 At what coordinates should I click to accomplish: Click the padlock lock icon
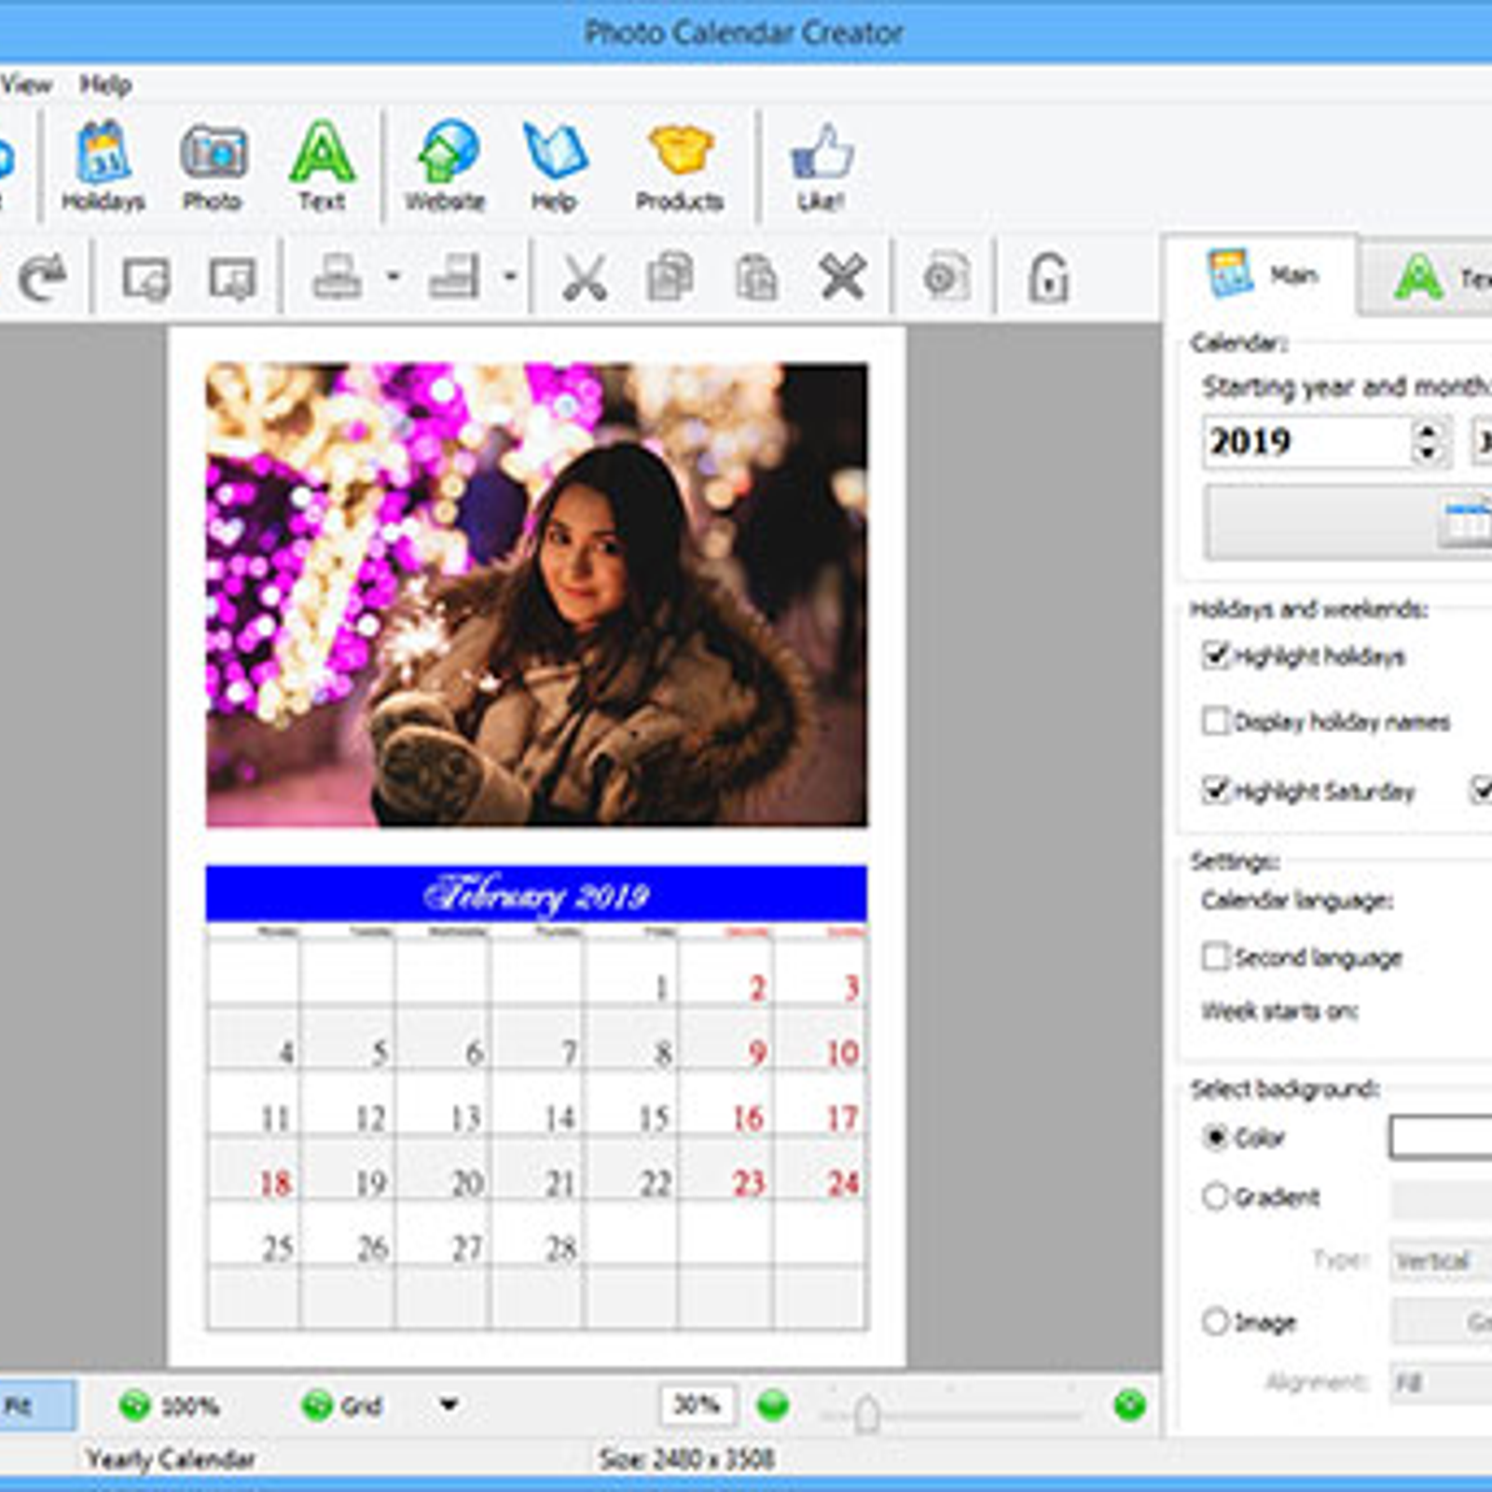pyautogui.click(x=1048, y=278)
